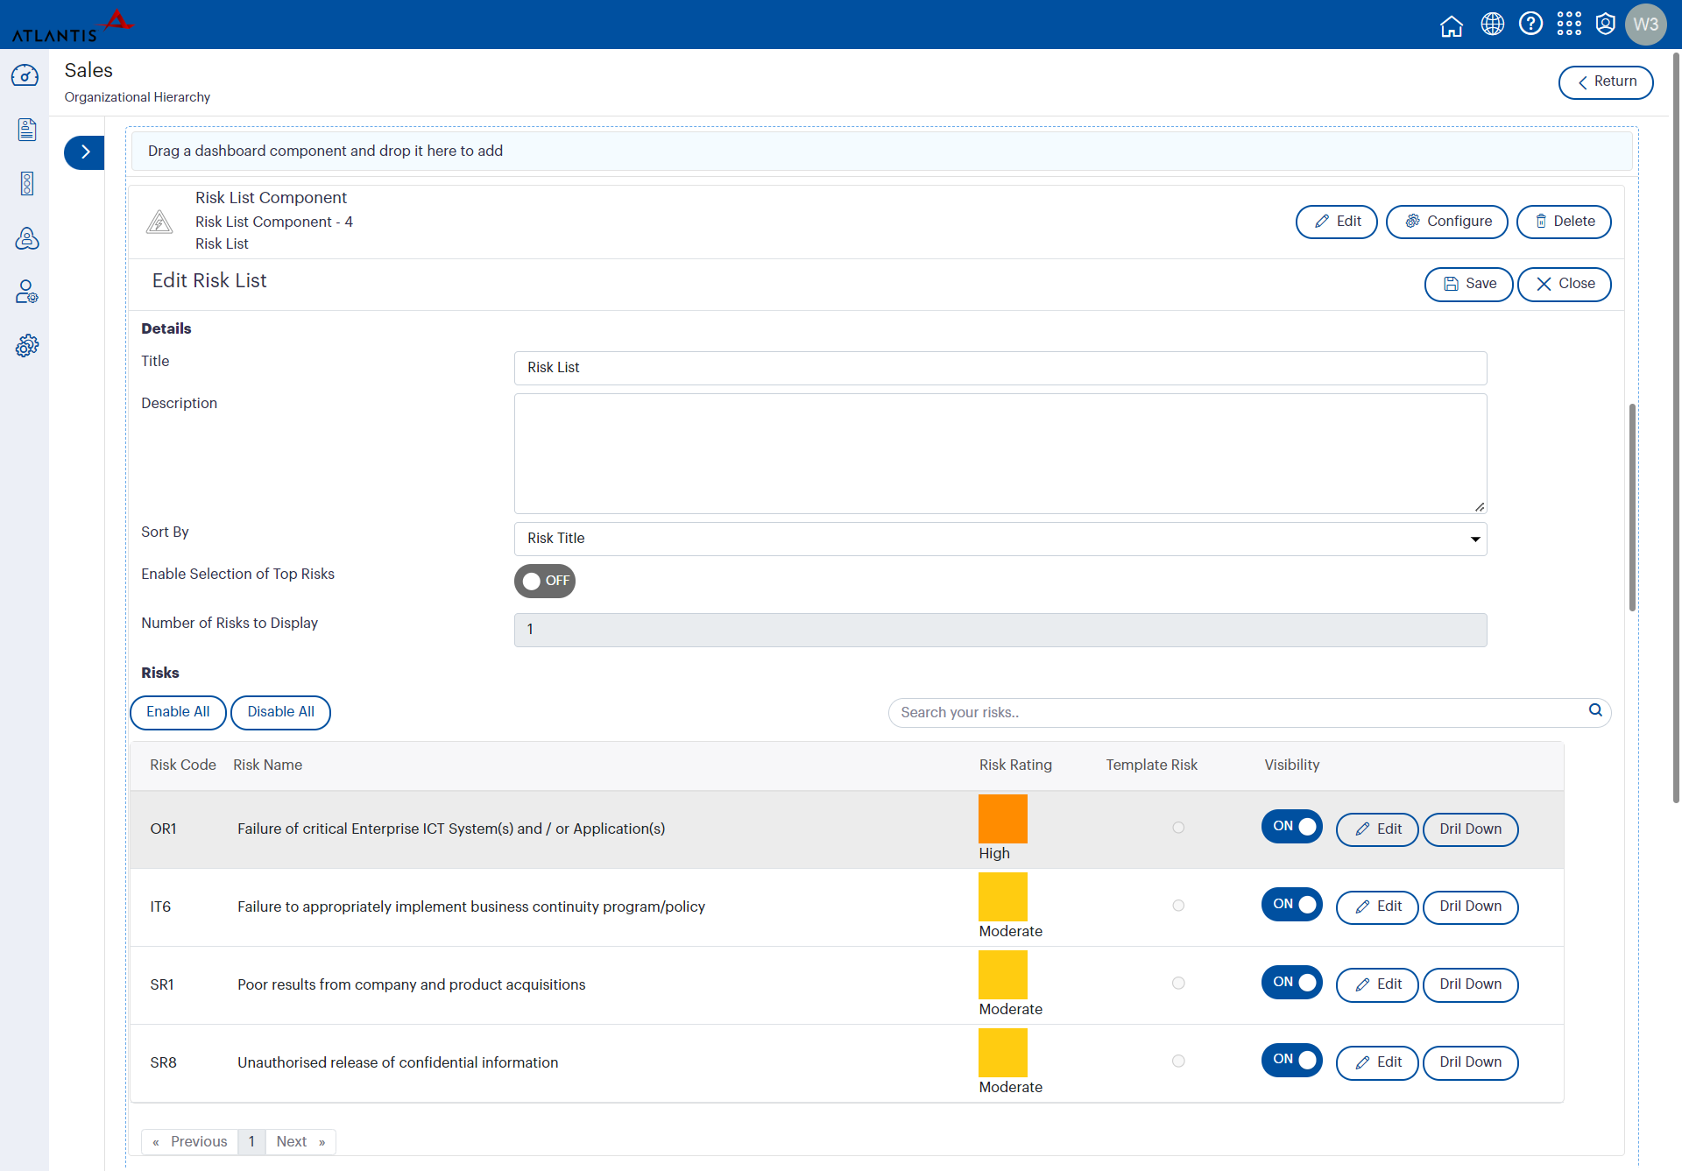
Task: Open the Sort By dropdown
Action: 1000,539
